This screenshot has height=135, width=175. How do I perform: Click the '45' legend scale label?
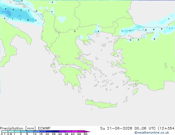pos(79,134)
